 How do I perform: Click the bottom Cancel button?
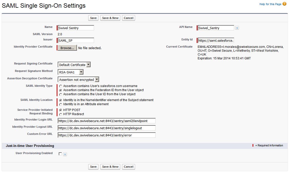[128, 167]
